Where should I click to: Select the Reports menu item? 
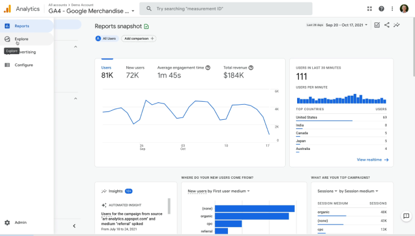click(x=26, y=26)
